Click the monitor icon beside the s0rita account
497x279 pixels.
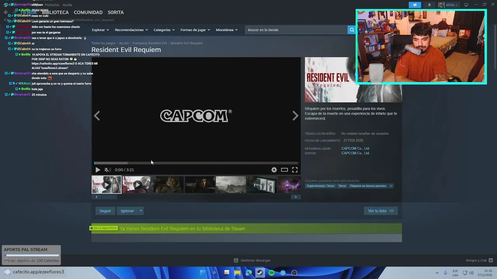(466, 5)
